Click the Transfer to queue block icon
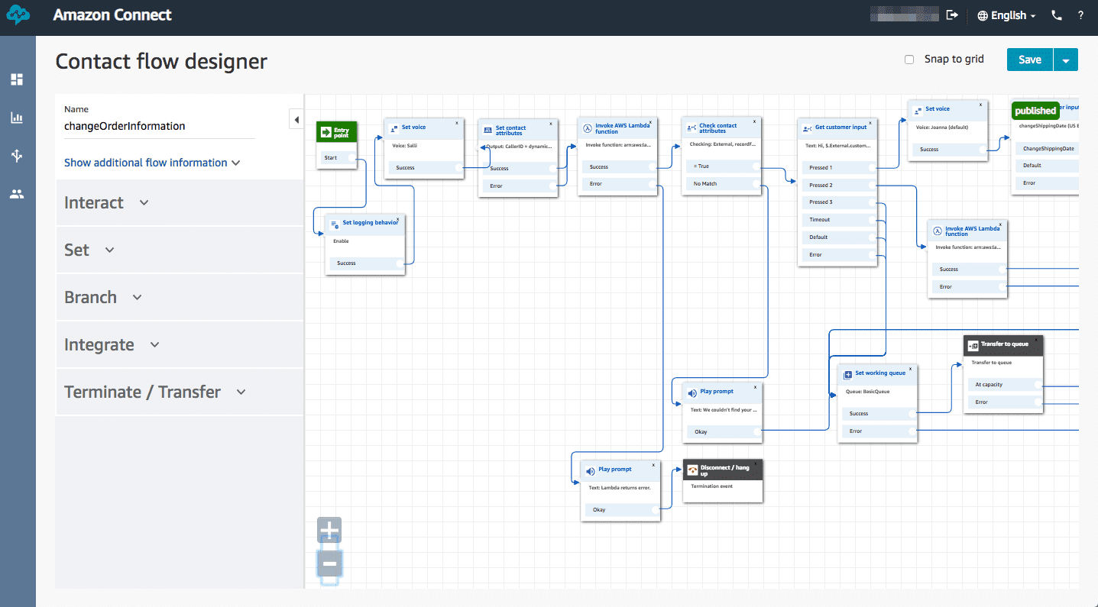Image resolution: width=1098 pixels, height=607 pixels. pyautogui.click(x=973, y=345)
